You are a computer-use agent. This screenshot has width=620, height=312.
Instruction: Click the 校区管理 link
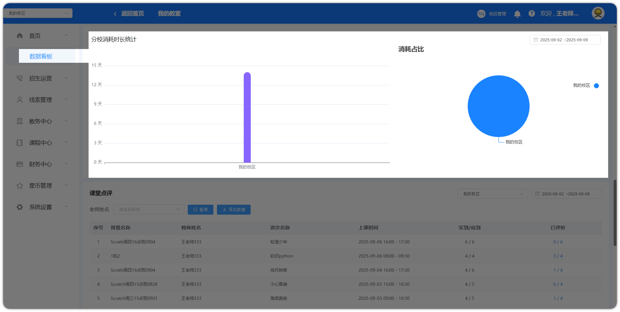[x=497, y=14]
